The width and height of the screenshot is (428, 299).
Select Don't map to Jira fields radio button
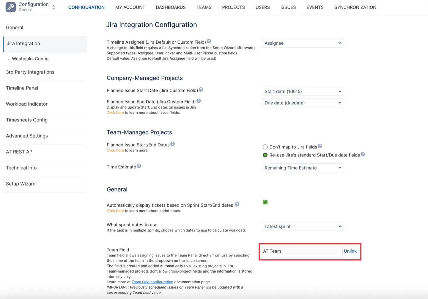265,147
